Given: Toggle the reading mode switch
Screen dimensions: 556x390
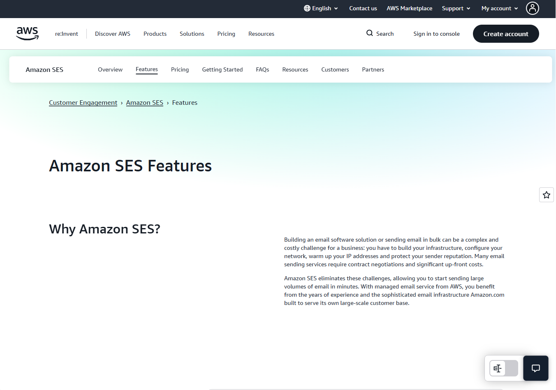Looking at the screenshot, I should (503, 368).
